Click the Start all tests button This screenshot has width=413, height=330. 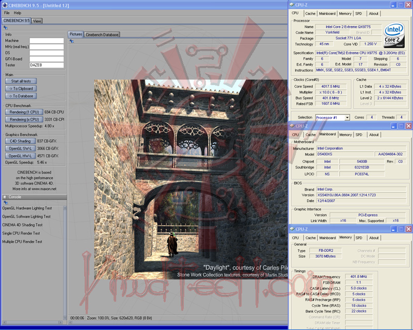coord(21,81)
